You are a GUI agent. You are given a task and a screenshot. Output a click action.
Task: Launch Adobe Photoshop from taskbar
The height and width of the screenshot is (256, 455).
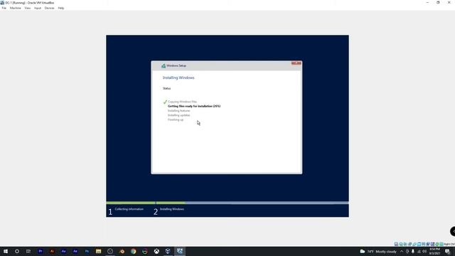tap(87, 251)
